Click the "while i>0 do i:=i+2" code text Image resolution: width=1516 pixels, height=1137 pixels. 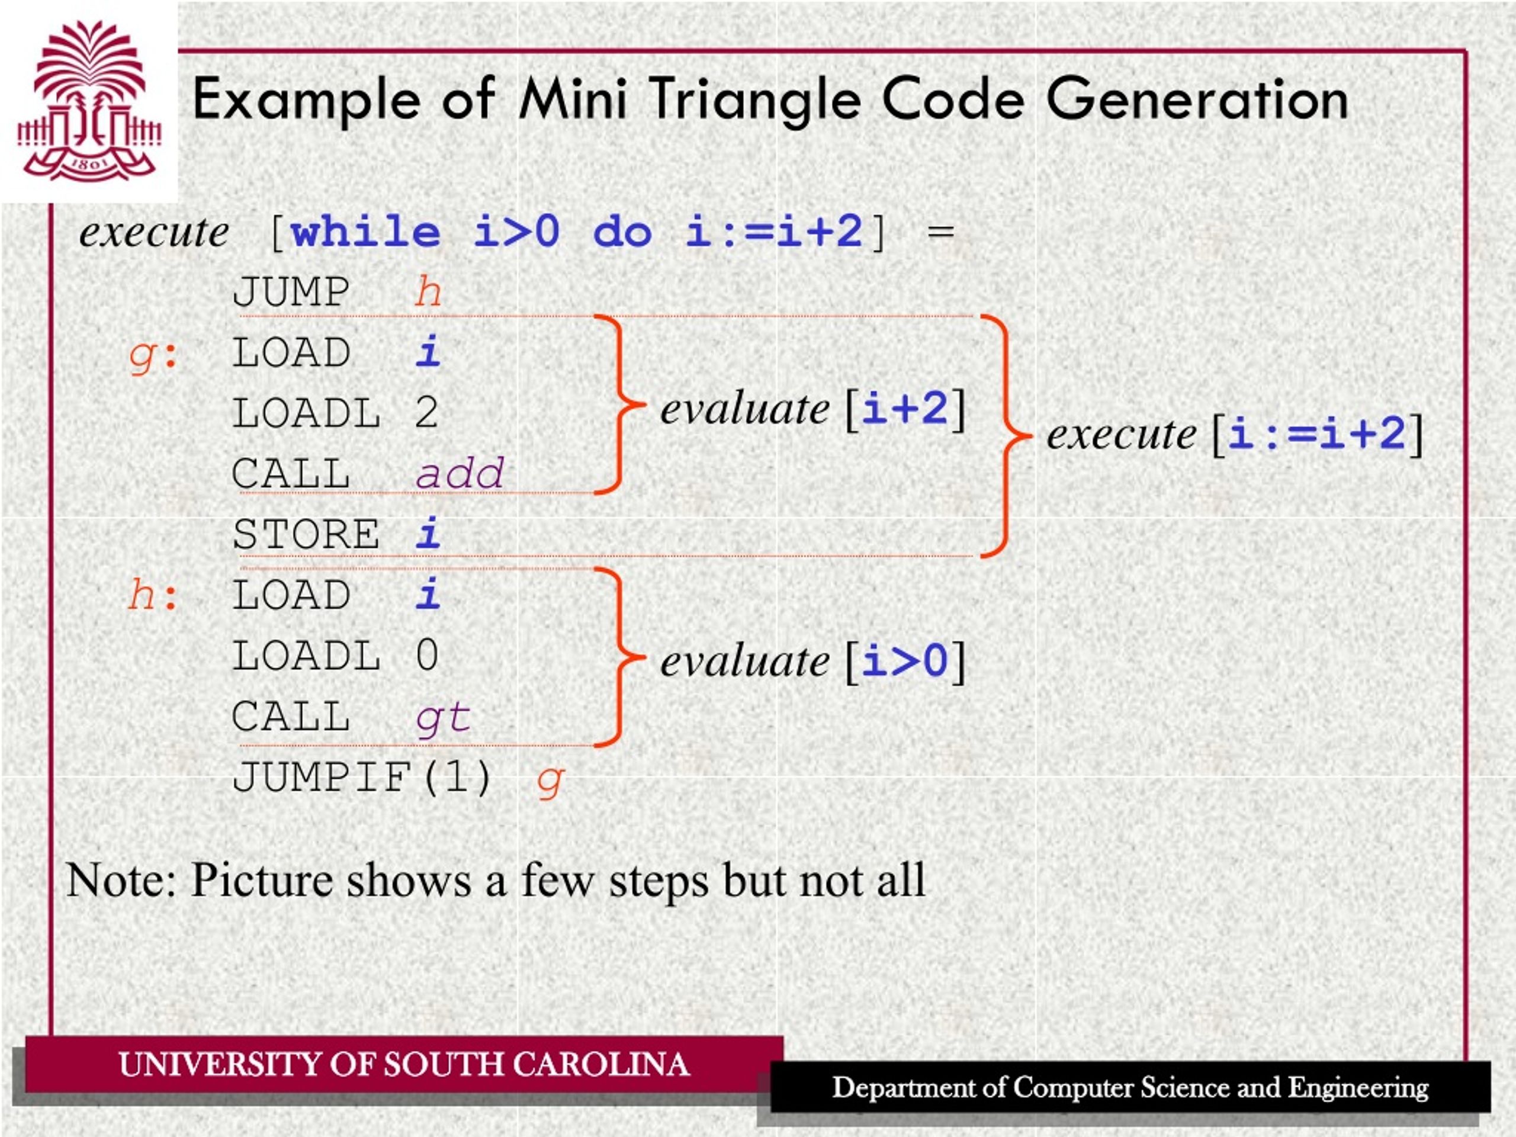[577, 231]
